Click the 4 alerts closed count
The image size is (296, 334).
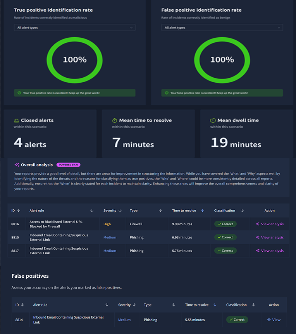coord(30,143)
